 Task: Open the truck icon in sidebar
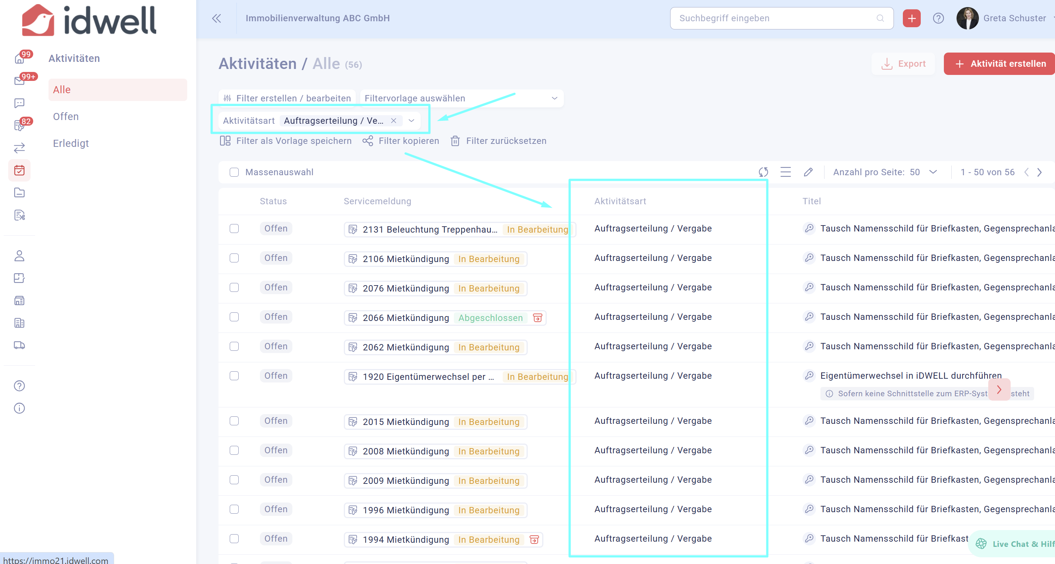tap(19, 345)
